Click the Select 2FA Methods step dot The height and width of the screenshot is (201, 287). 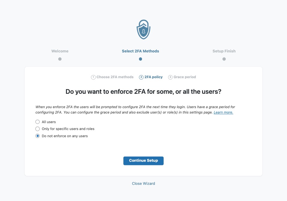pyautogui.click(x=140, y=59)
